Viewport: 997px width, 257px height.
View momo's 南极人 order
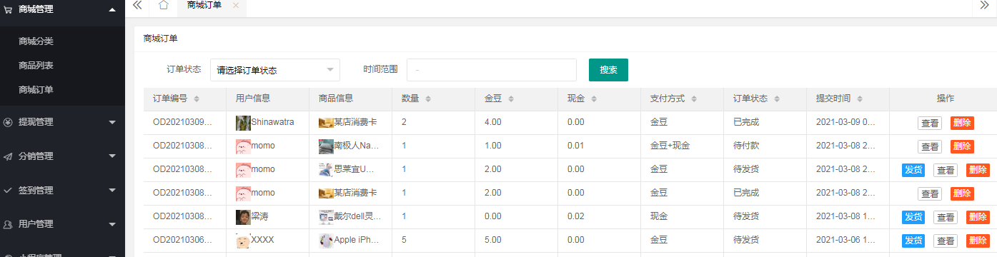[930, 146]
